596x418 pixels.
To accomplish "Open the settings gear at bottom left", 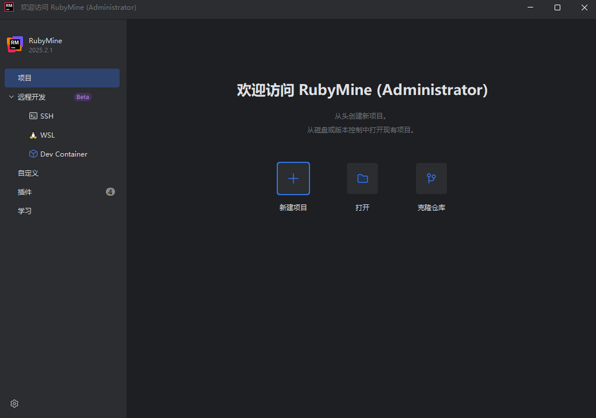I will tap(14, 404).
